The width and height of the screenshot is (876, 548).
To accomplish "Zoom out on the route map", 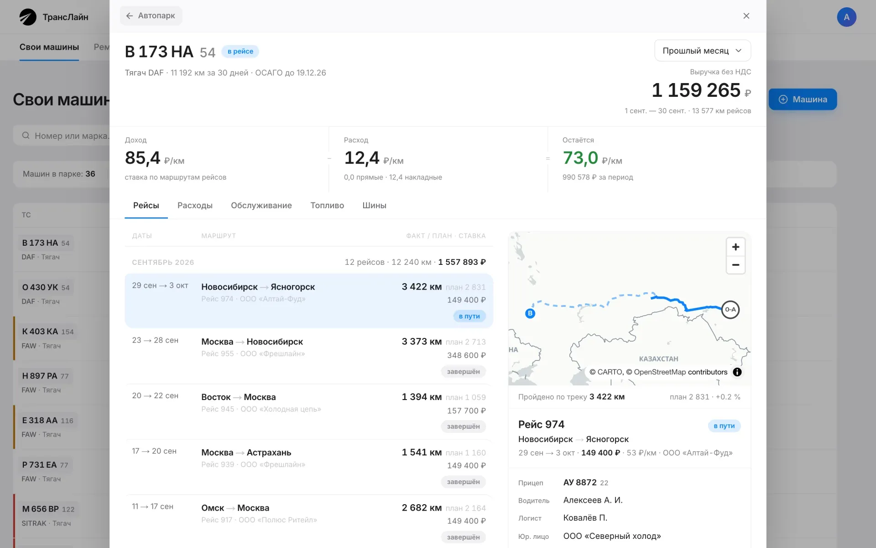I will tap(735, 265).
